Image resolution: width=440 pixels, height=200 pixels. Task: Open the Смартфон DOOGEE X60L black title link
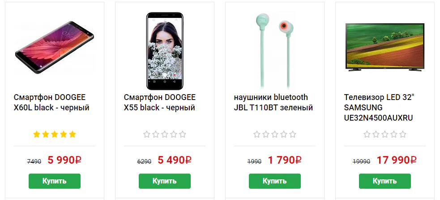(x=51, y=102)
